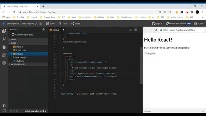Sign in with GitHub
The image size is (206, 116).
[157, 24]
